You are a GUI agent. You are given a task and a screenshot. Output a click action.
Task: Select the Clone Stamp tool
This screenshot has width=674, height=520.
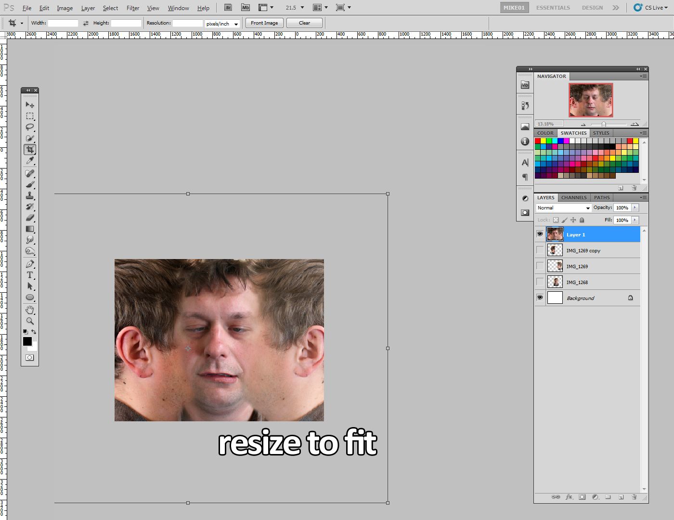[30, 195]
